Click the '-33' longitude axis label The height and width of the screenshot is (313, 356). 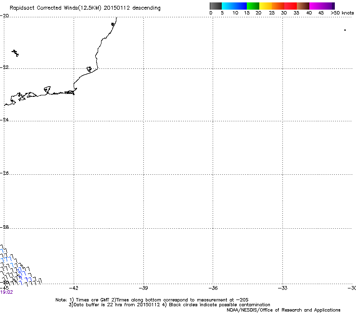click(x=283, y=288)
